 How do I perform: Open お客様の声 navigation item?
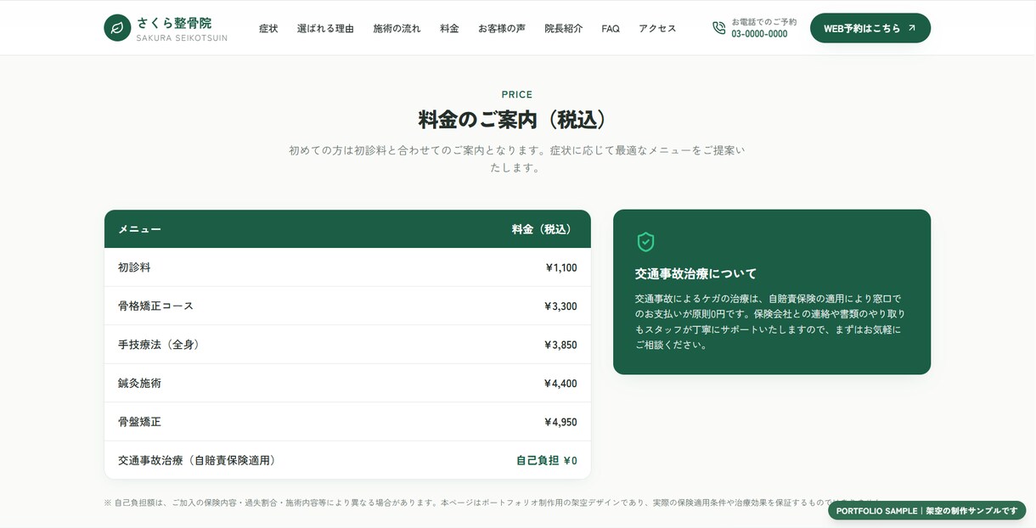(502, 28)
